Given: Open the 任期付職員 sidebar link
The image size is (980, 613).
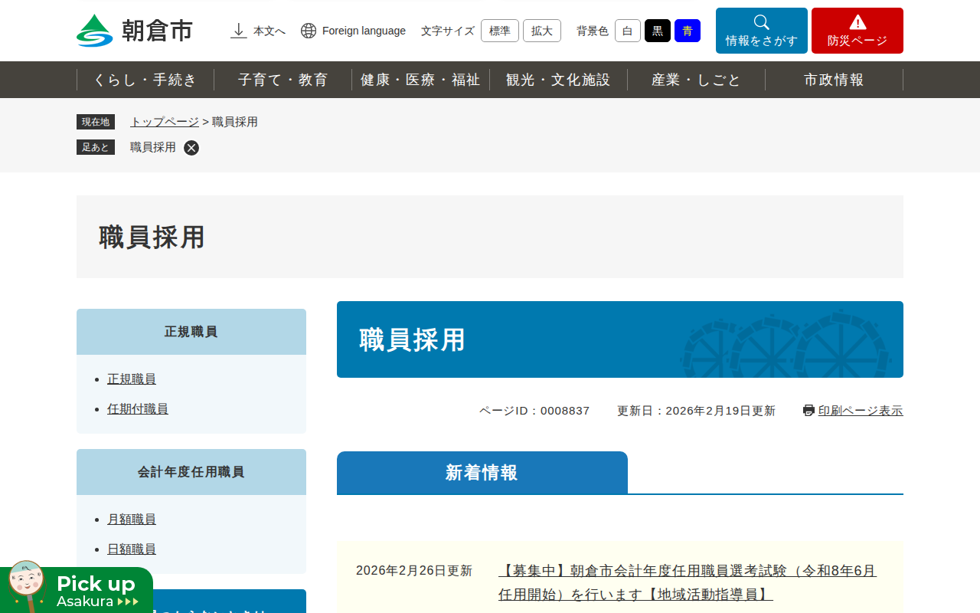Looking at the screenshot, I should pos(138,409).
